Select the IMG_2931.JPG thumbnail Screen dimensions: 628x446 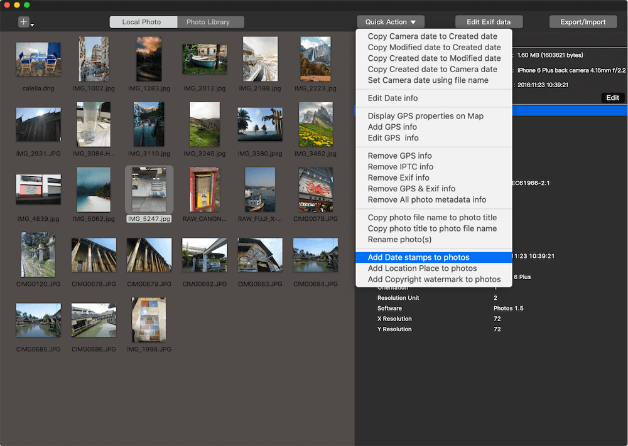tap(38, 124)
